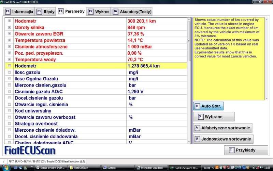Open the Informacja tab
This screenshot has width=273, height=171.
click(19, 12)
